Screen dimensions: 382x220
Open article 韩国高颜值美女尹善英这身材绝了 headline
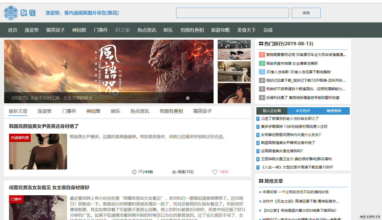(44, 126)
